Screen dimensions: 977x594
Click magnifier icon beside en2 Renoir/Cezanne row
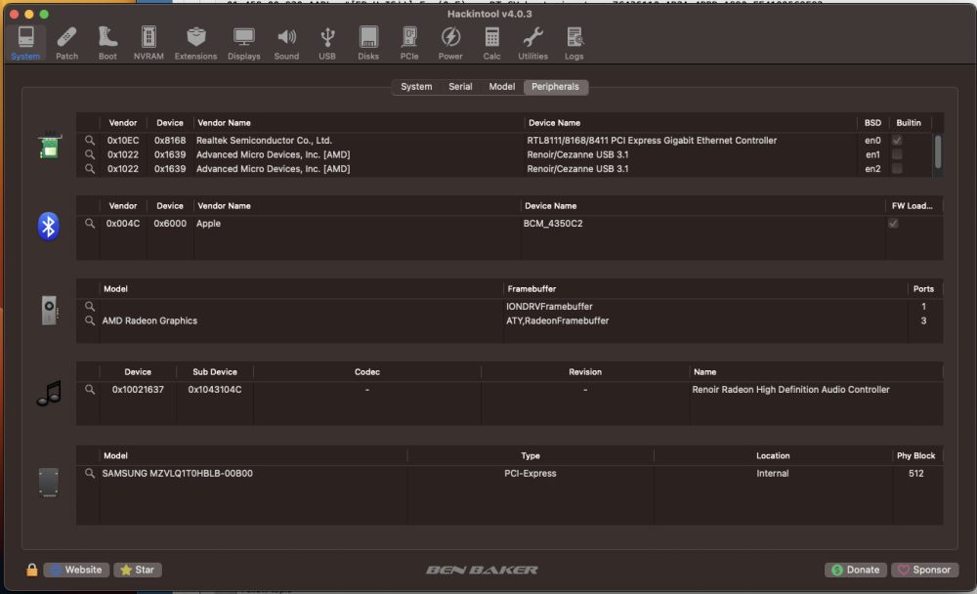[90, 169]
